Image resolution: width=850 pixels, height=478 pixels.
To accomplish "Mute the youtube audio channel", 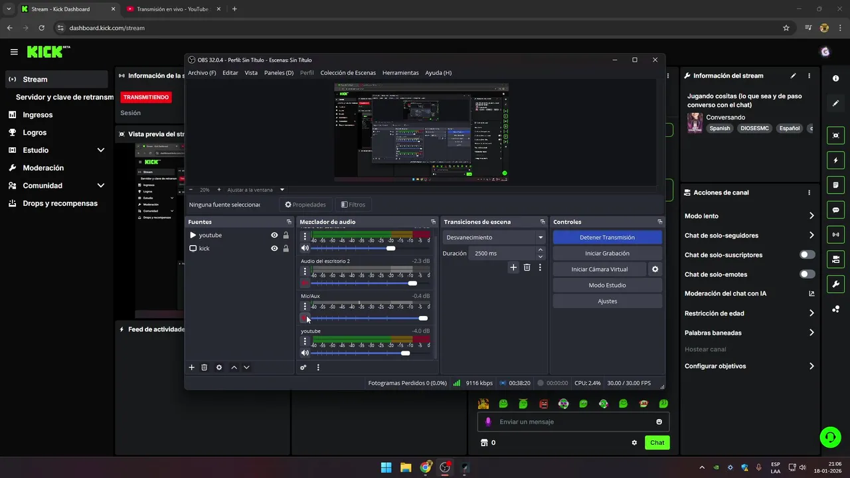I will (305, 353).
